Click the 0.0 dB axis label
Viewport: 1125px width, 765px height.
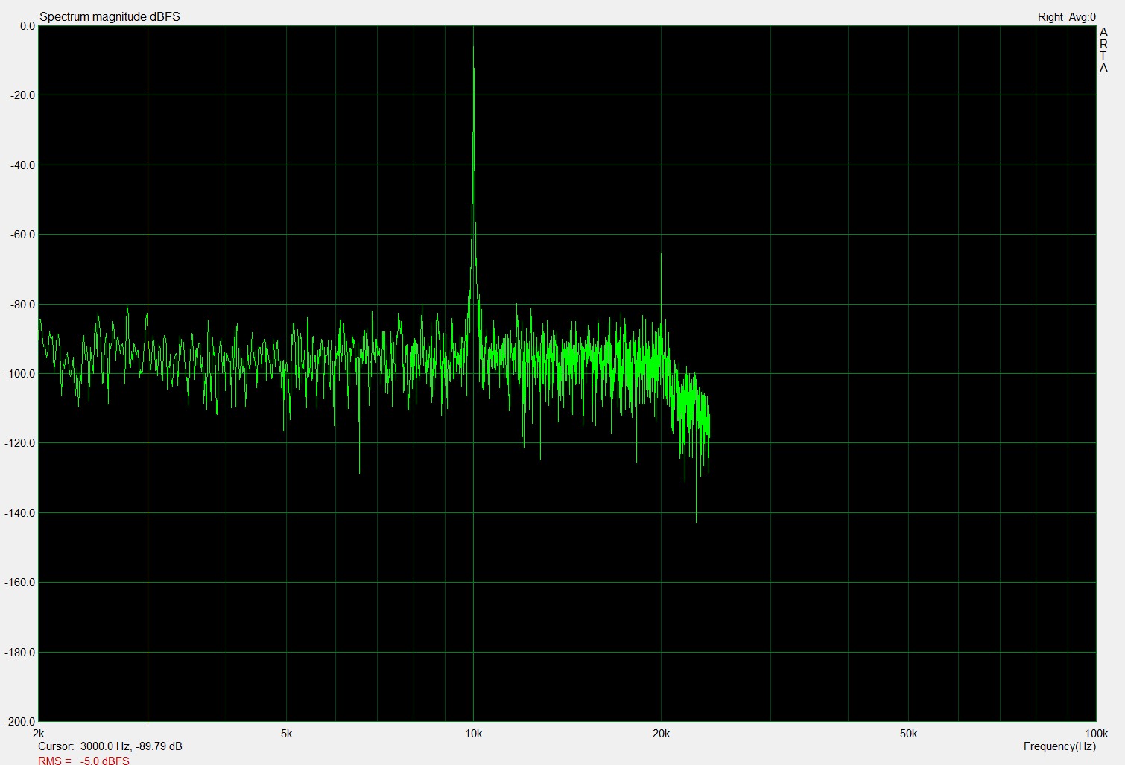click(x=27, y=25)
